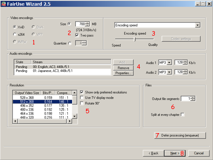
Task: Click the Output Video Size column header
Action: point(27,93)
